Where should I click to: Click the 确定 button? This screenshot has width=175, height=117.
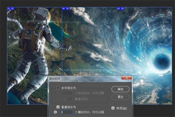click(x=120, y=89)
